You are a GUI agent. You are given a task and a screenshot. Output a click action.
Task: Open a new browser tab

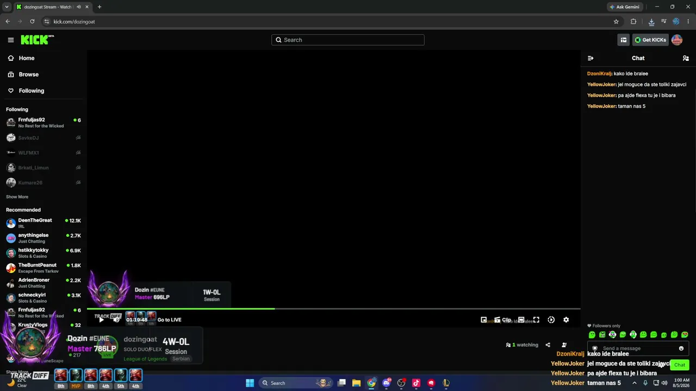click(x=100, y=7)
